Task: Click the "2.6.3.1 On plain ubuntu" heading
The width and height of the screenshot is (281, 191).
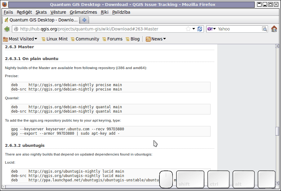Action: [32, 59]
